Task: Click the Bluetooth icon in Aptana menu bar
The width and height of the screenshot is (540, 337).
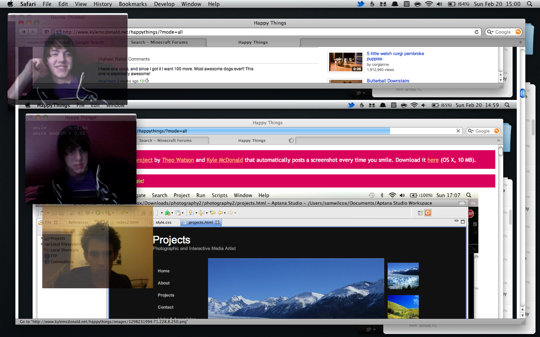Action: click(x=382, y=195)
